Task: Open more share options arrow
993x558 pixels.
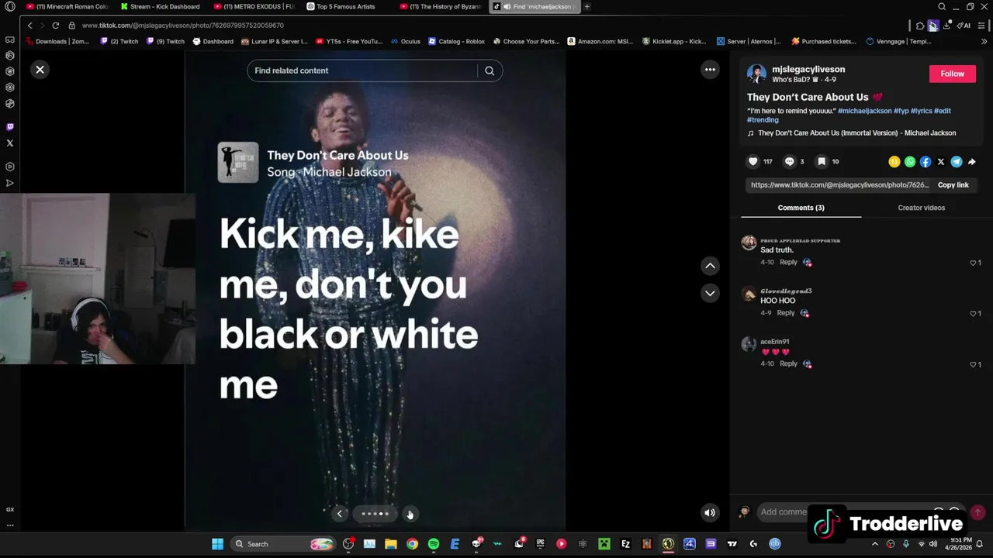Action: [972, 162]
